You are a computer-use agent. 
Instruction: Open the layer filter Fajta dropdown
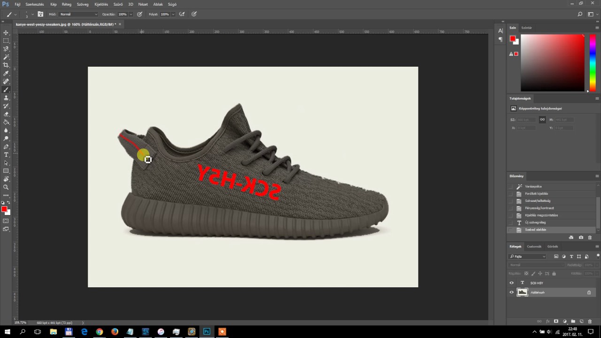tap(528, 256)
